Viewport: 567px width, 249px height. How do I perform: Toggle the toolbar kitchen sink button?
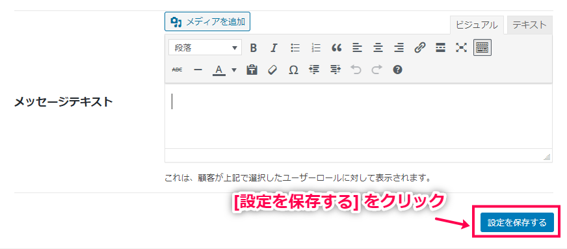pyautogui.click(x=482, y=47)
